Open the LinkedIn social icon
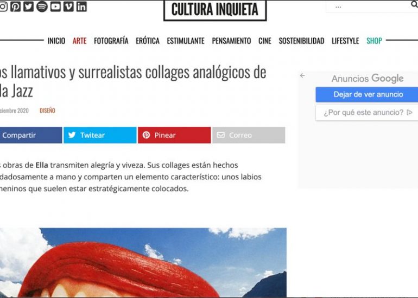 [x=81, y=7]
